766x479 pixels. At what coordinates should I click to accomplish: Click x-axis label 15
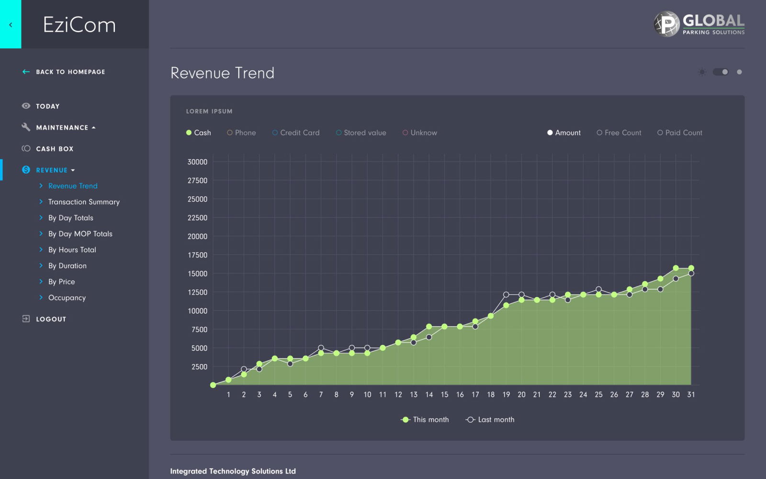pos(444,395)
